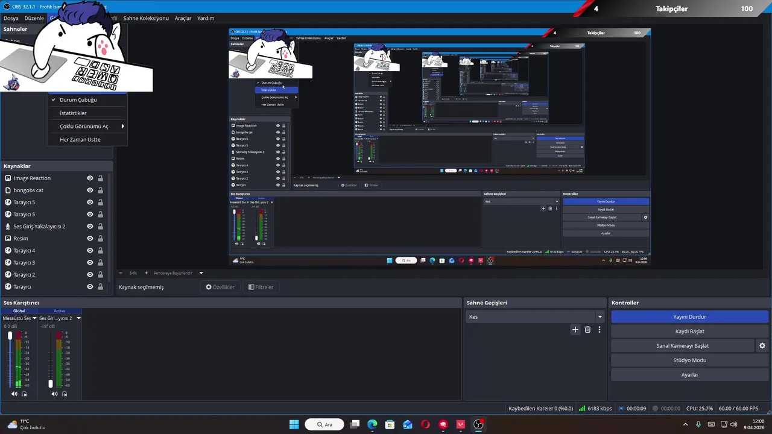Mute the Ses Giriş Yakalayıcısı 2 speaker icon
This screenshot has width=772, height=434.
[x=54, y=394]
